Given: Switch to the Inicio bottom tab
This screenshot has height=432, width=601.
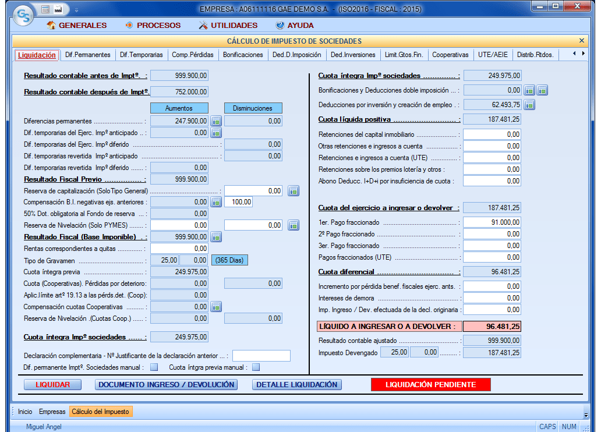Looking at the screenshot, I should point(25,412).
